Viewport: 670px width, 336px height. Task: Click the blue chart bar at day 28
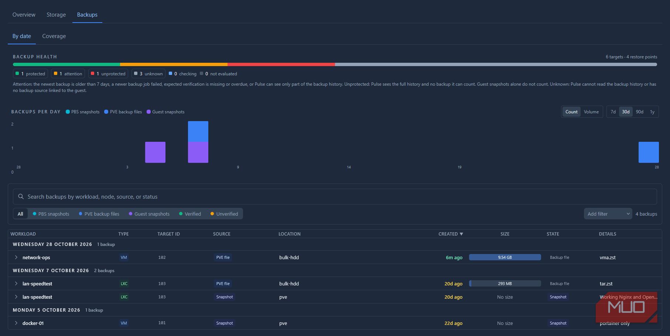pos(649,152)
